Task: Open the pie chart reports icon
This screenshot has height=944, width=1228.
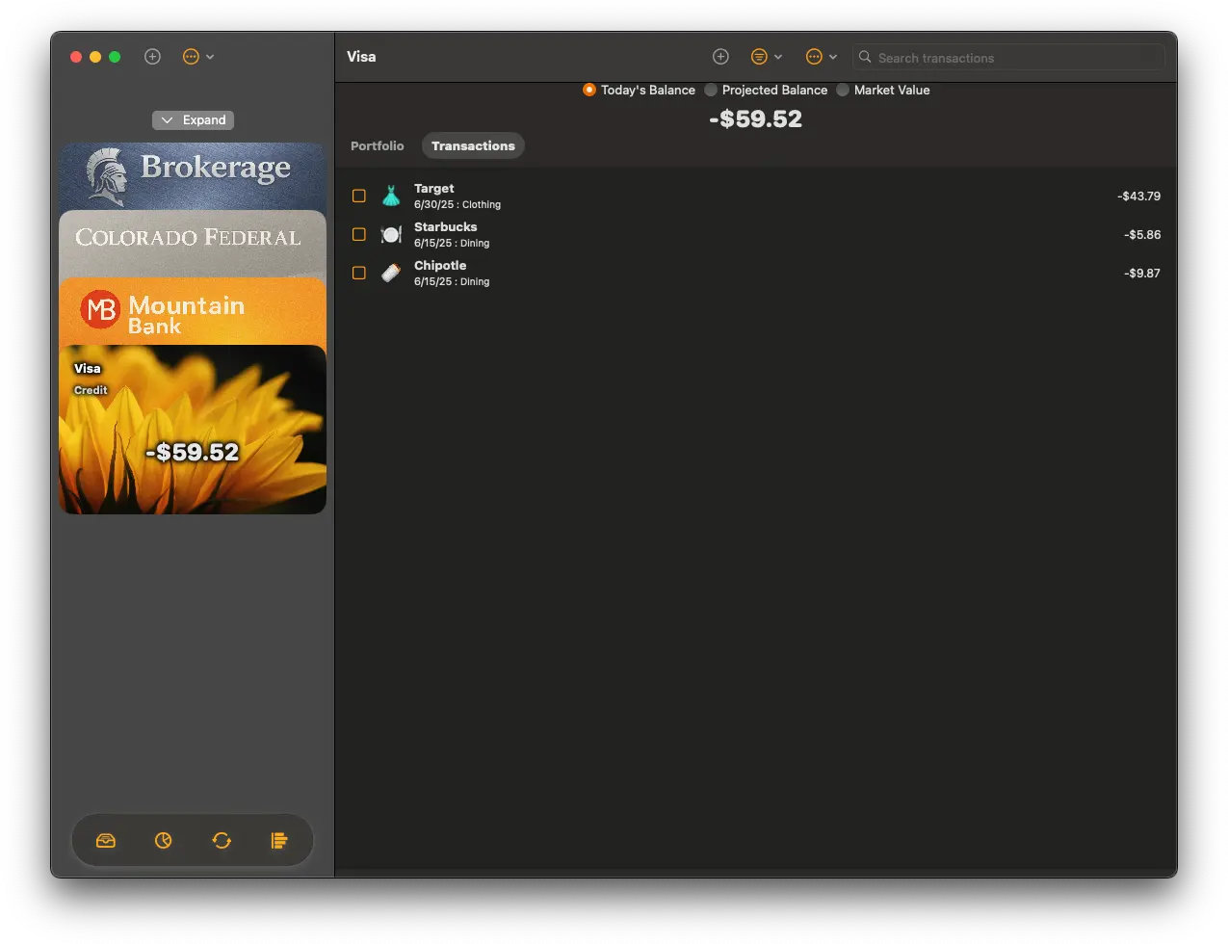Action: [164, 841]
